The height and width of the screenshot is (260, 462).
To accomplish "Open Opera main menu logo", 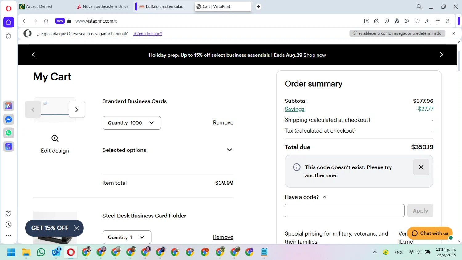I will pyautogui.click(x=9, y=9).
